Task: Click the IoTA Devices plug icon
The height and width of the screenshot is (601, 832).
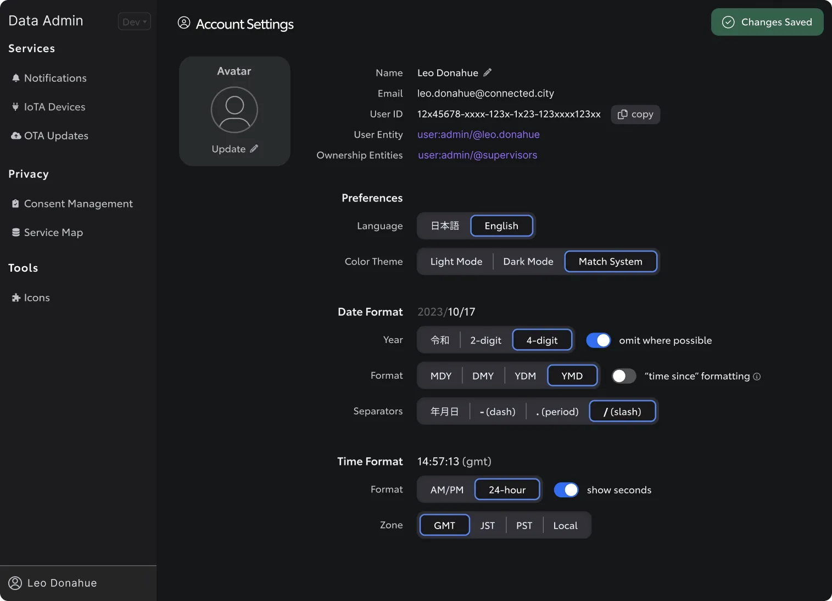Action: pyautogui.click(x=15, y=106)
